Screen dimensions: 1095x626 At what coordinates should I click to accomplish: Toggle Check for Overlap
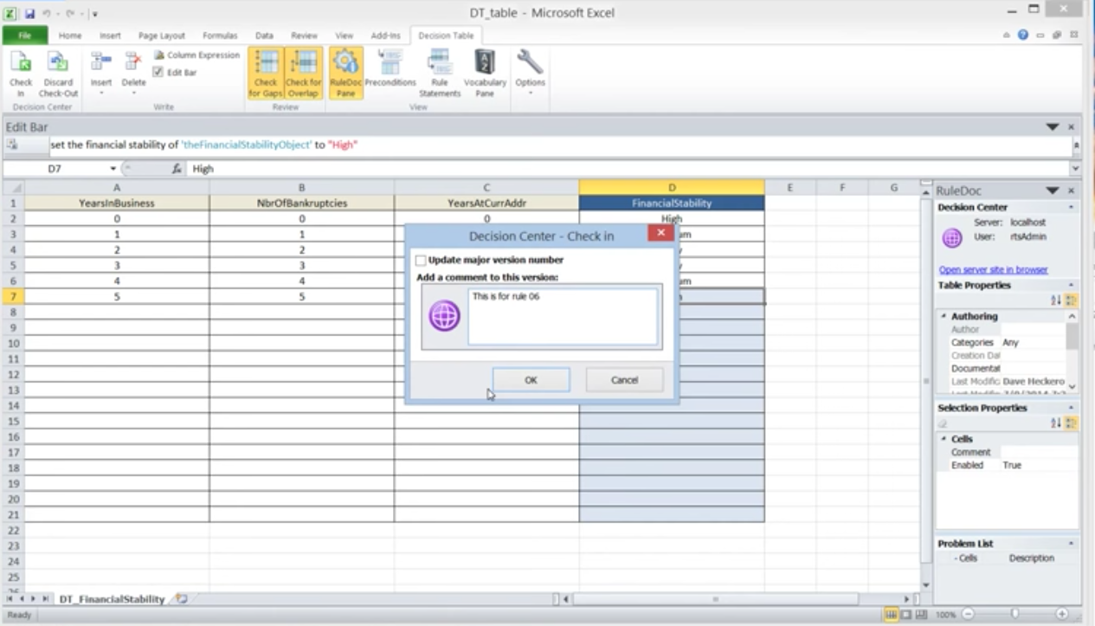303,73
